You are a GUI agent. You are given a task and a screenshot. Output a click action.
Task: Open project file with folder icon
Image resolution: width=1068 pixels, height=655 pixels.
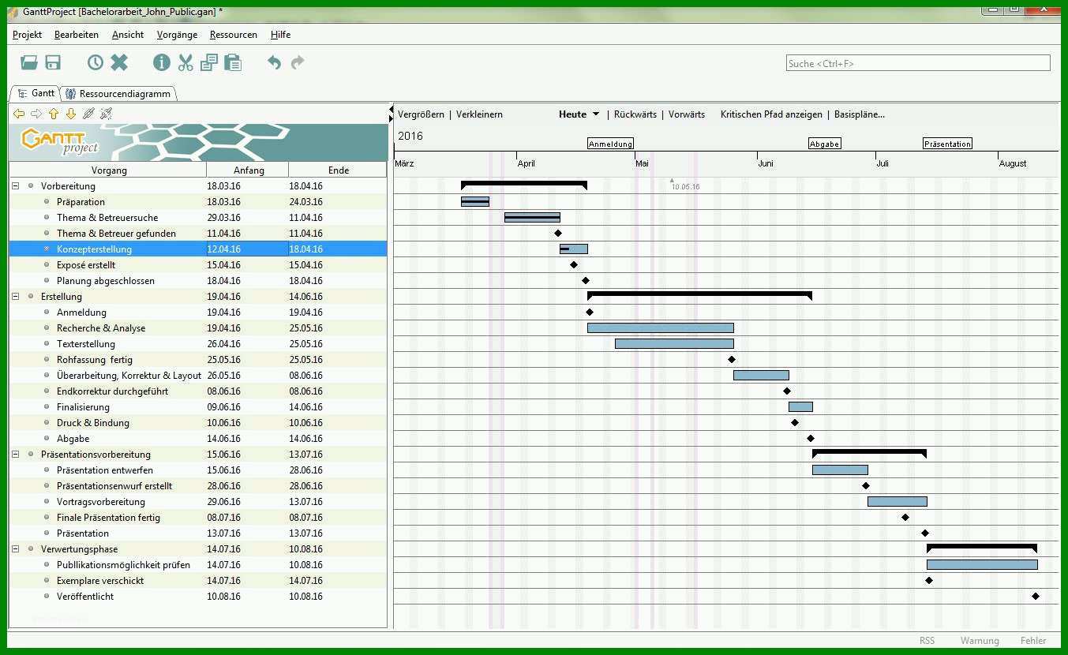pyautogui.click(x=29, y=62)
